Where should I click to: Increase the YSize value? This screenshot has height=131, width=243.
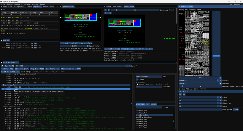[x=220, y=100]
